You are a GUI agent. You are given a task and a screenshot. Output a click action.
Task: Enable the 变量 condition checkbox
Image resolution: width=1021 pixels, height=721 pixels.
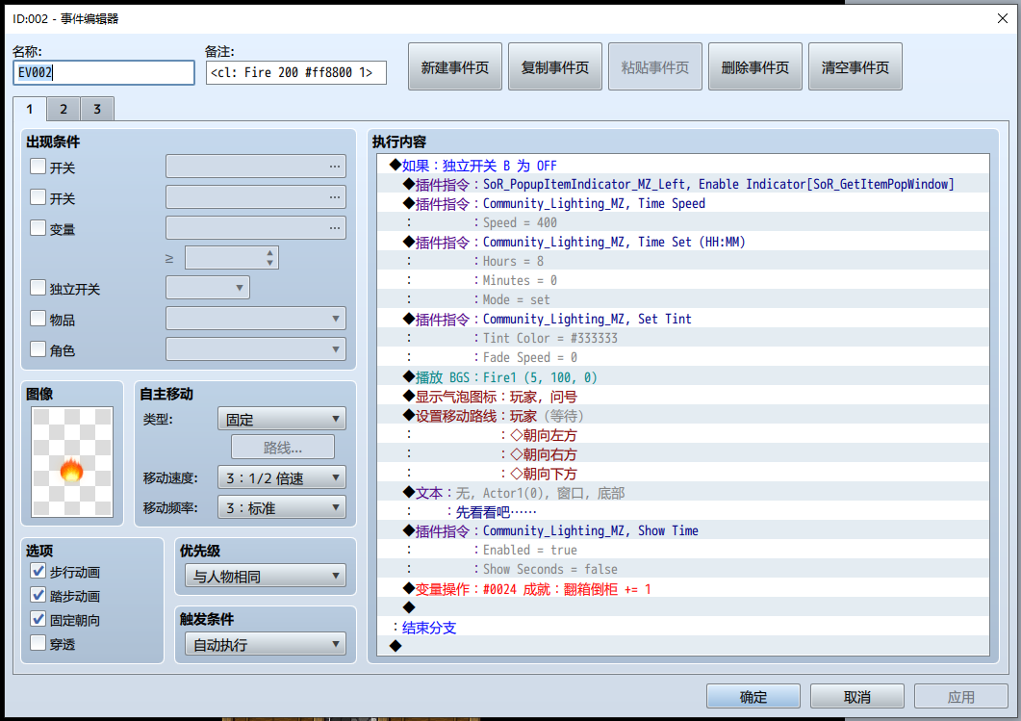pyautogui.click(x=38, y=227)
